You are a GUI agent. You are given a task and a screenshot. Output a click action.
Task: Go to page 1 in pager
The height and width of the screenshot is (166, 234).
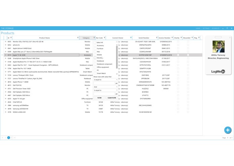(9, 138)
